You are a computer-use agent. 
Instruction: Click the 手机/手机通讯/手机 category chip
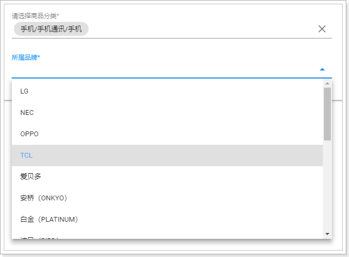[51, 29]
